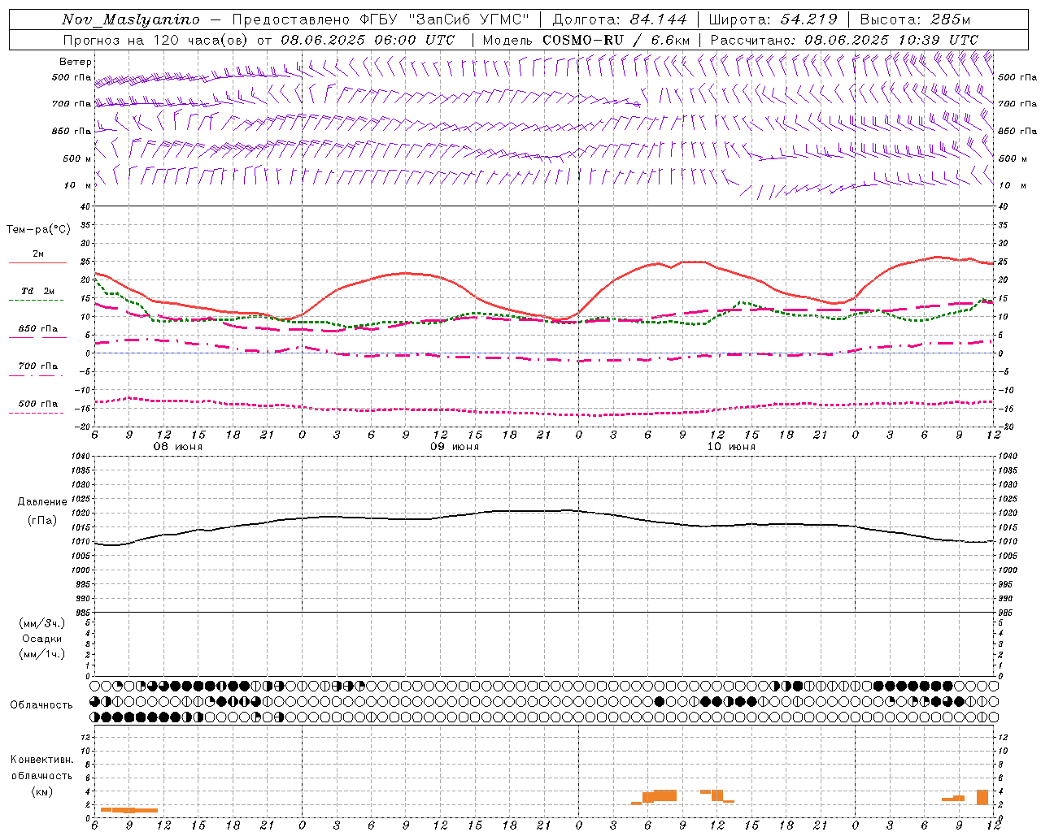The width and height of the screenshot is (1041, 832).
Task: Click the 10 июня date label
Action: pyautogui.click(x=731, y=447)
